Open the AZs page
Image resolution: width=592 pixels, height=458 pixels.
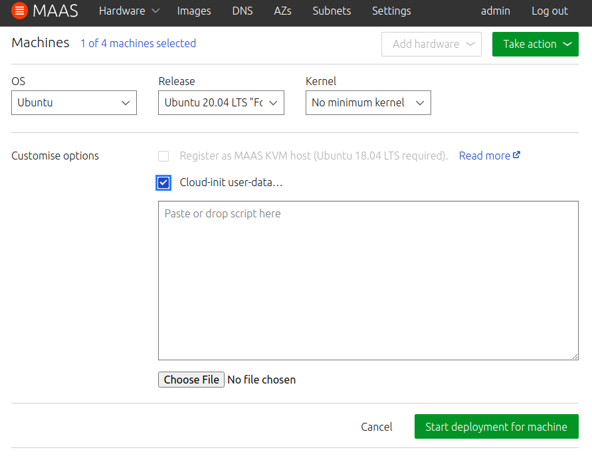coord(282,11)
